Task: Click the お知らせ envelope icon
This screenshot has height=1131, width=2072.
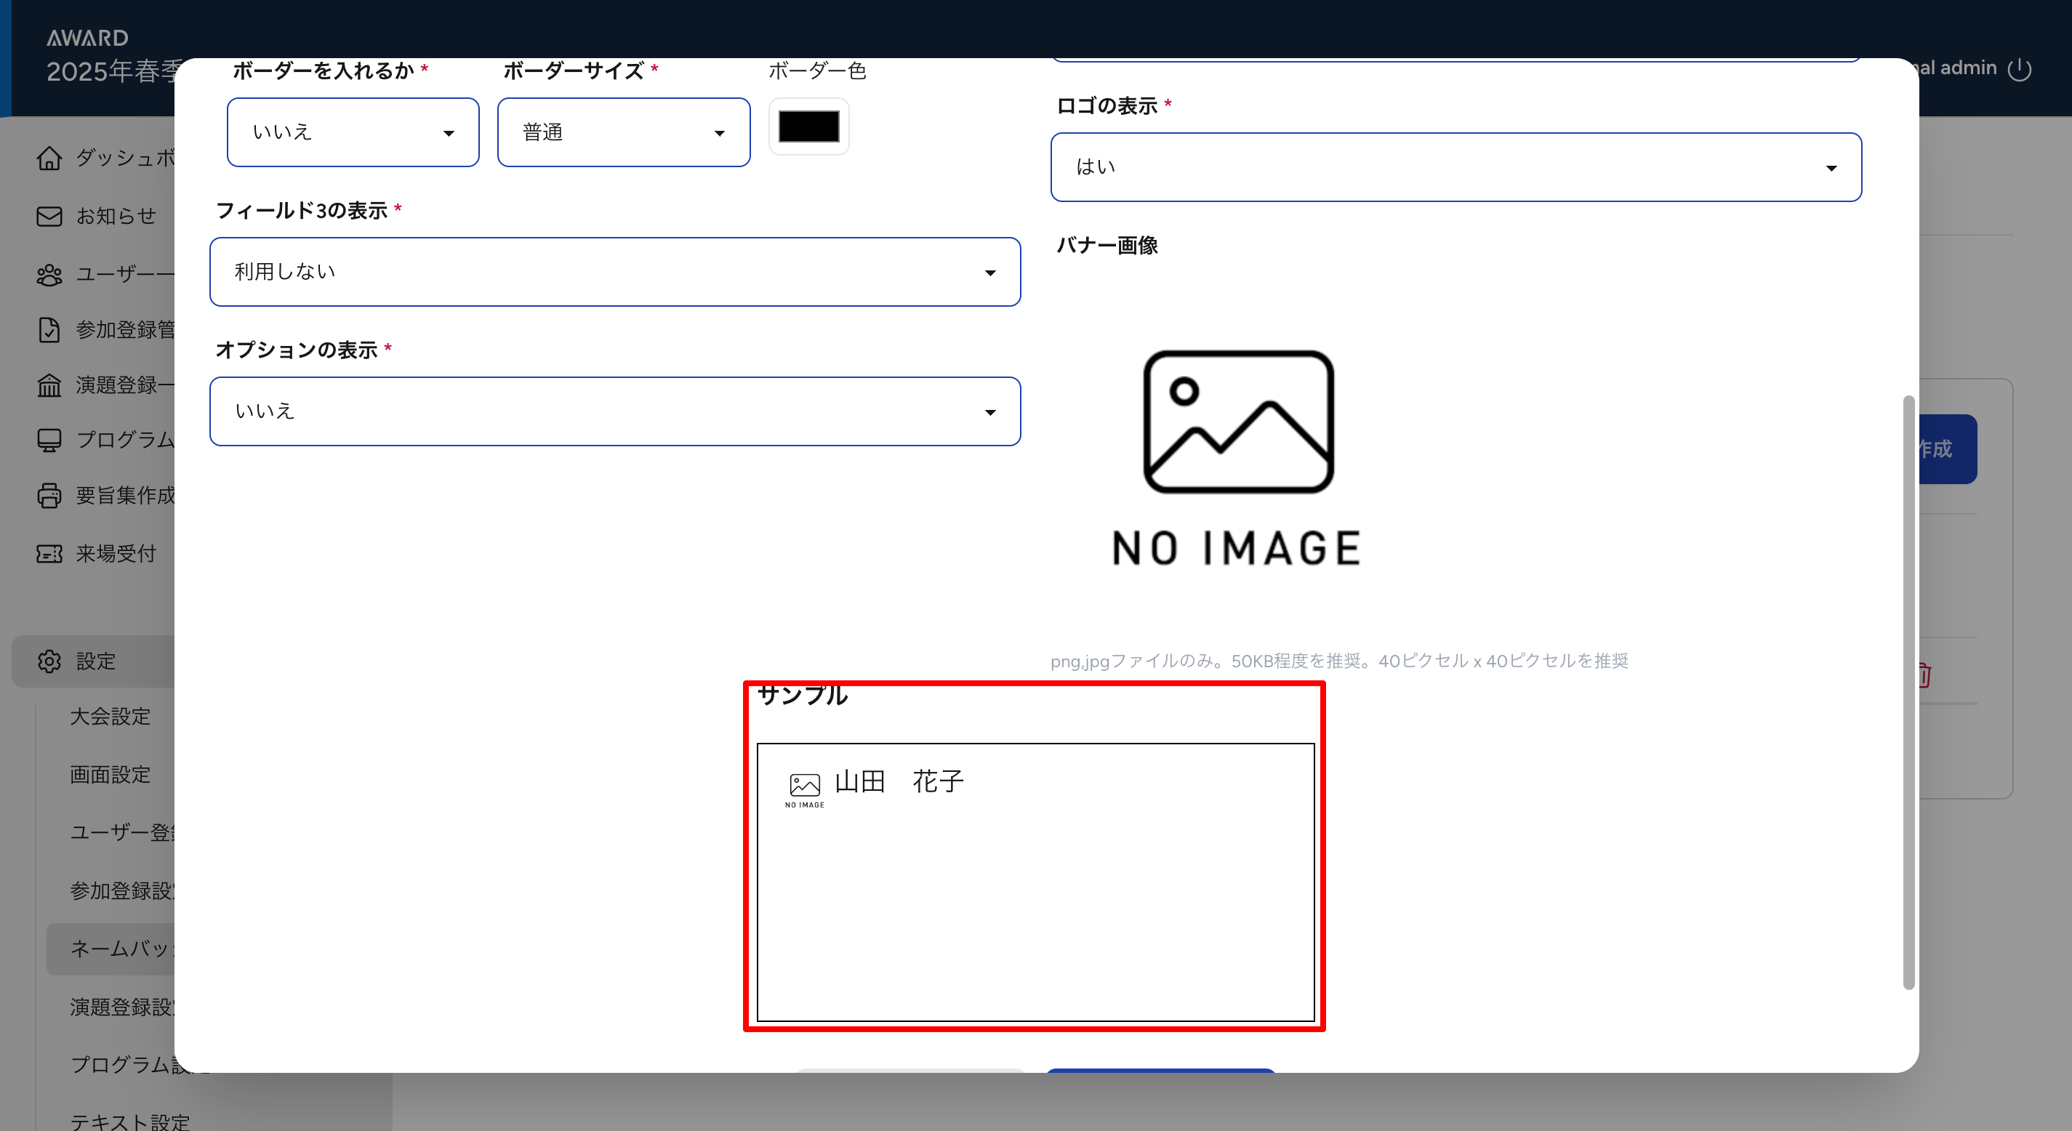Action: pos(49,217)
